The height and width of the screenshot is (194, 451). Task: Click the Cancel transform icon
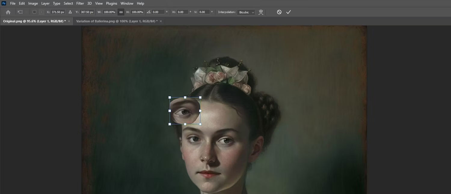279,12
